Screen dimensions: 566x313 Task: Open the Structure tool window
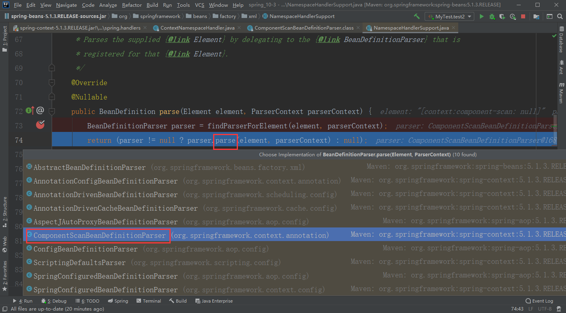[x=5, y=212]
